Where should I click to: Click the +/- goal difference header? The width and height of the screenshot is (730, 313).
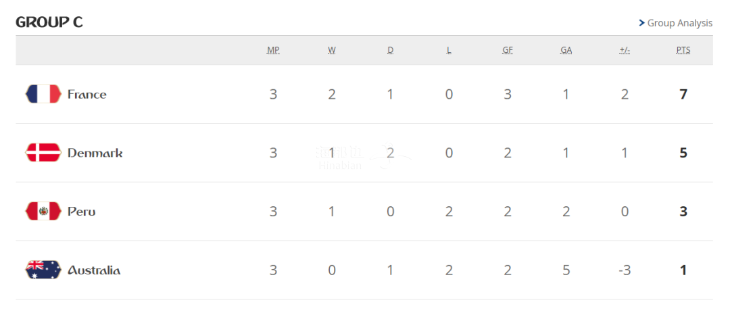625,50
